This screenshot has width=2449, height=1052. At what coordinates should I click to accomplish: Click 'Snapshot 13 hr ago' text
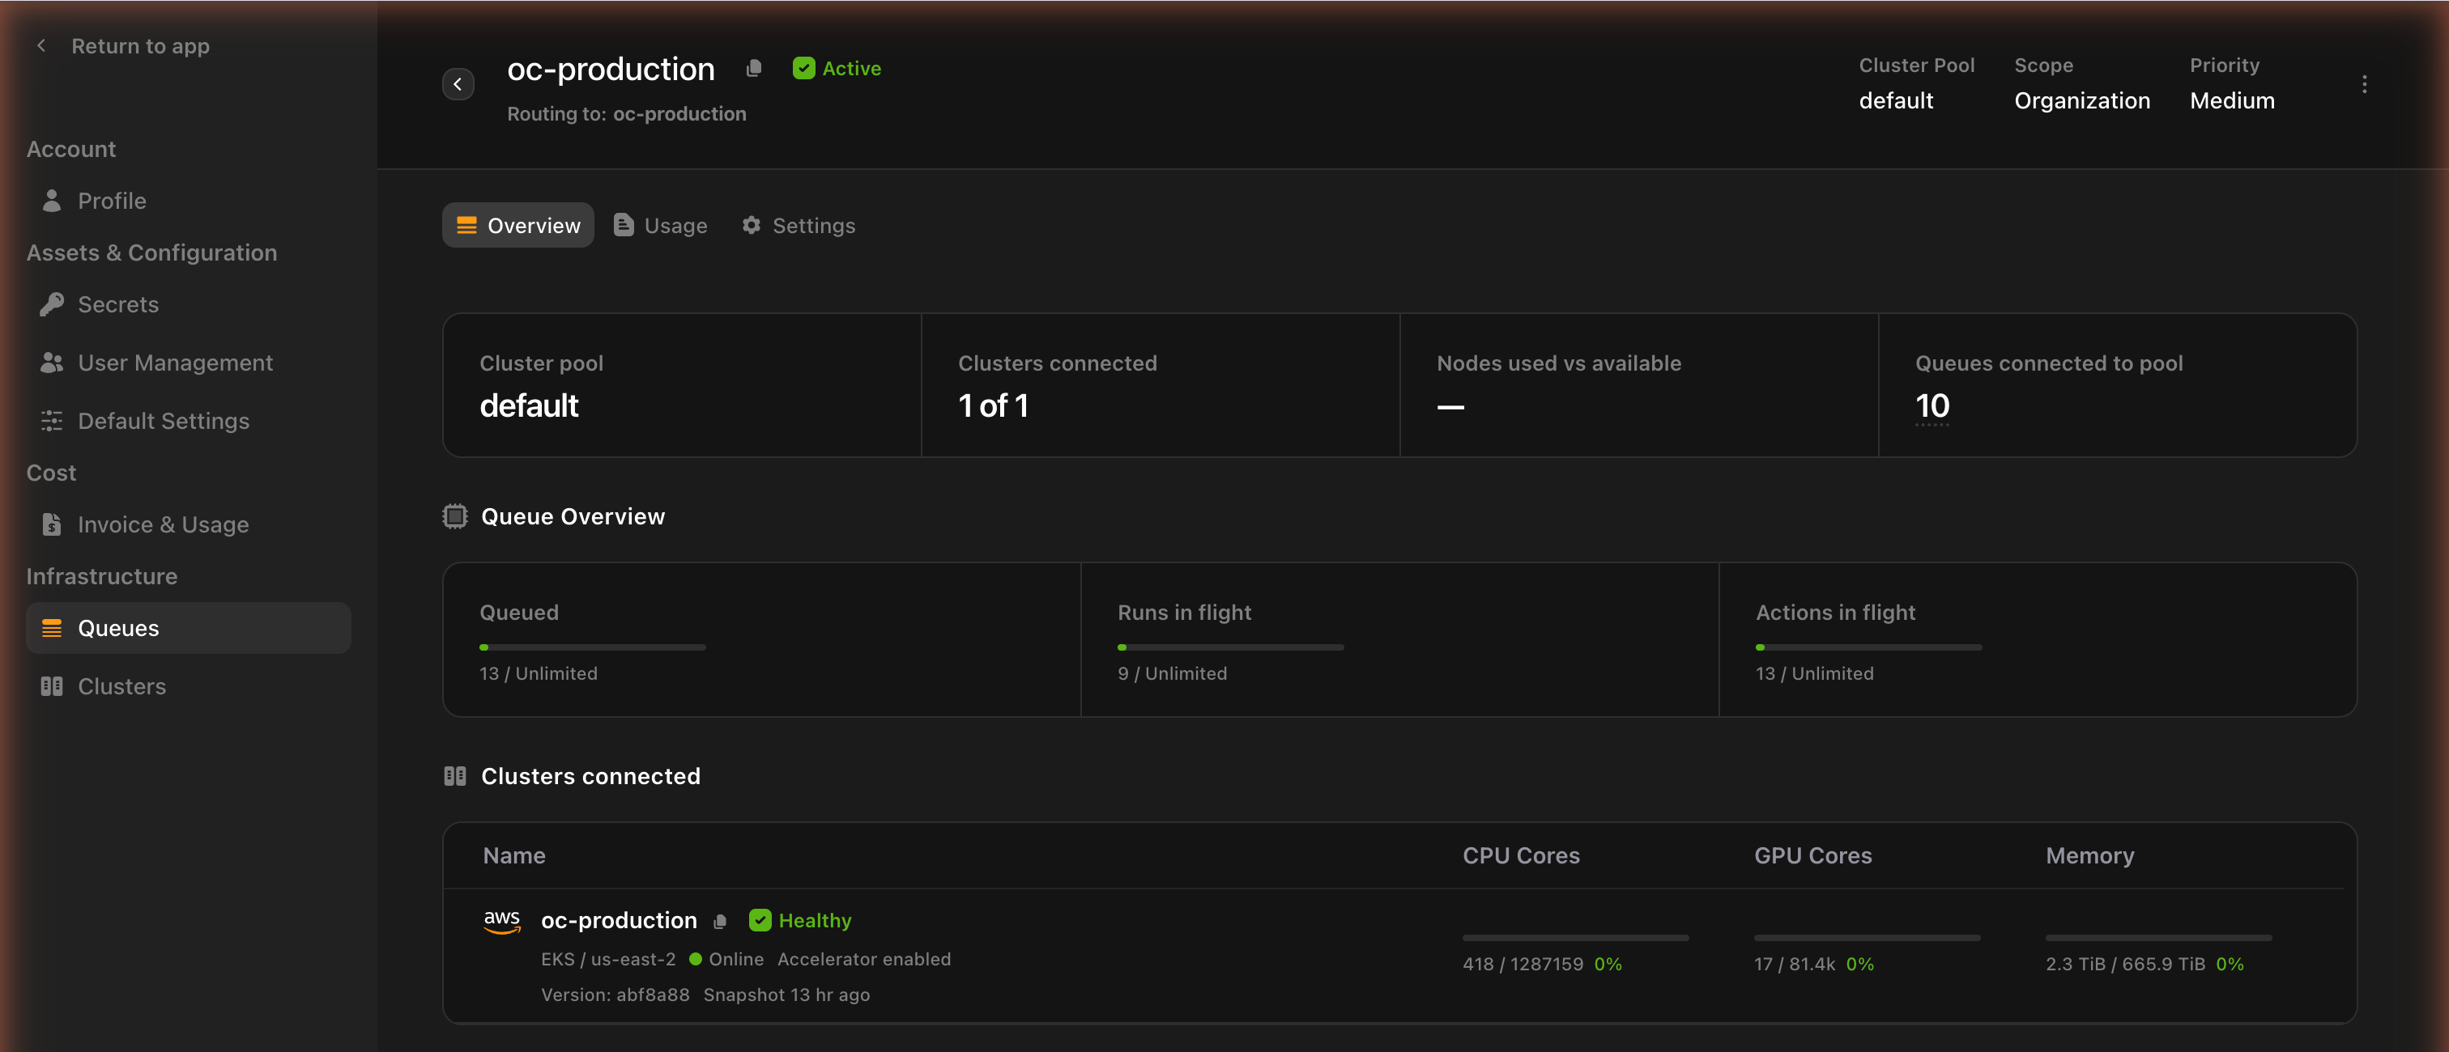[786, 994]
